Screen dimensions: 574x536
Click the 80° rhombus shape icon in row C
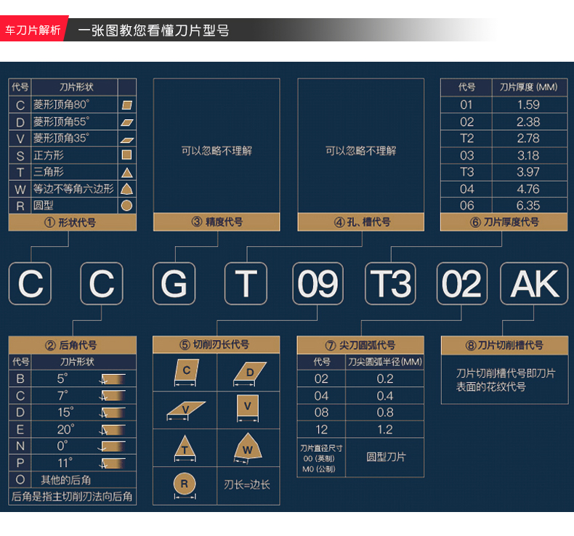126,105
